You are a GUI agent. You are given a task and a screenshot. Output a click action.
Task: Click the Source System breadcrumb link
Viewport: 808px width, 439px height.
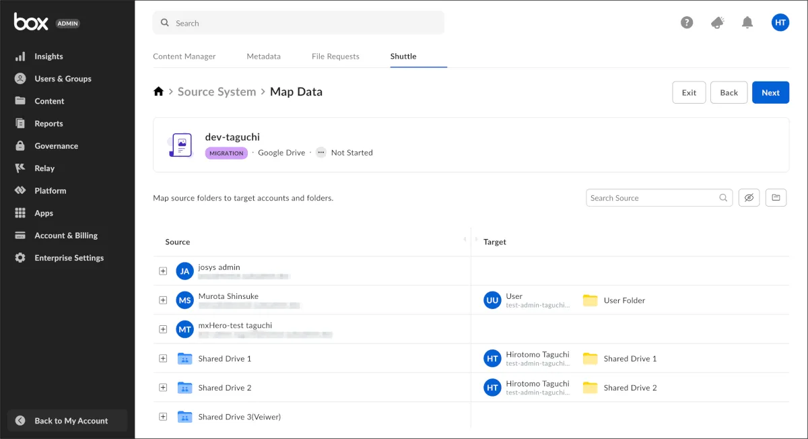pyautogui.click(x=217, y=92)
